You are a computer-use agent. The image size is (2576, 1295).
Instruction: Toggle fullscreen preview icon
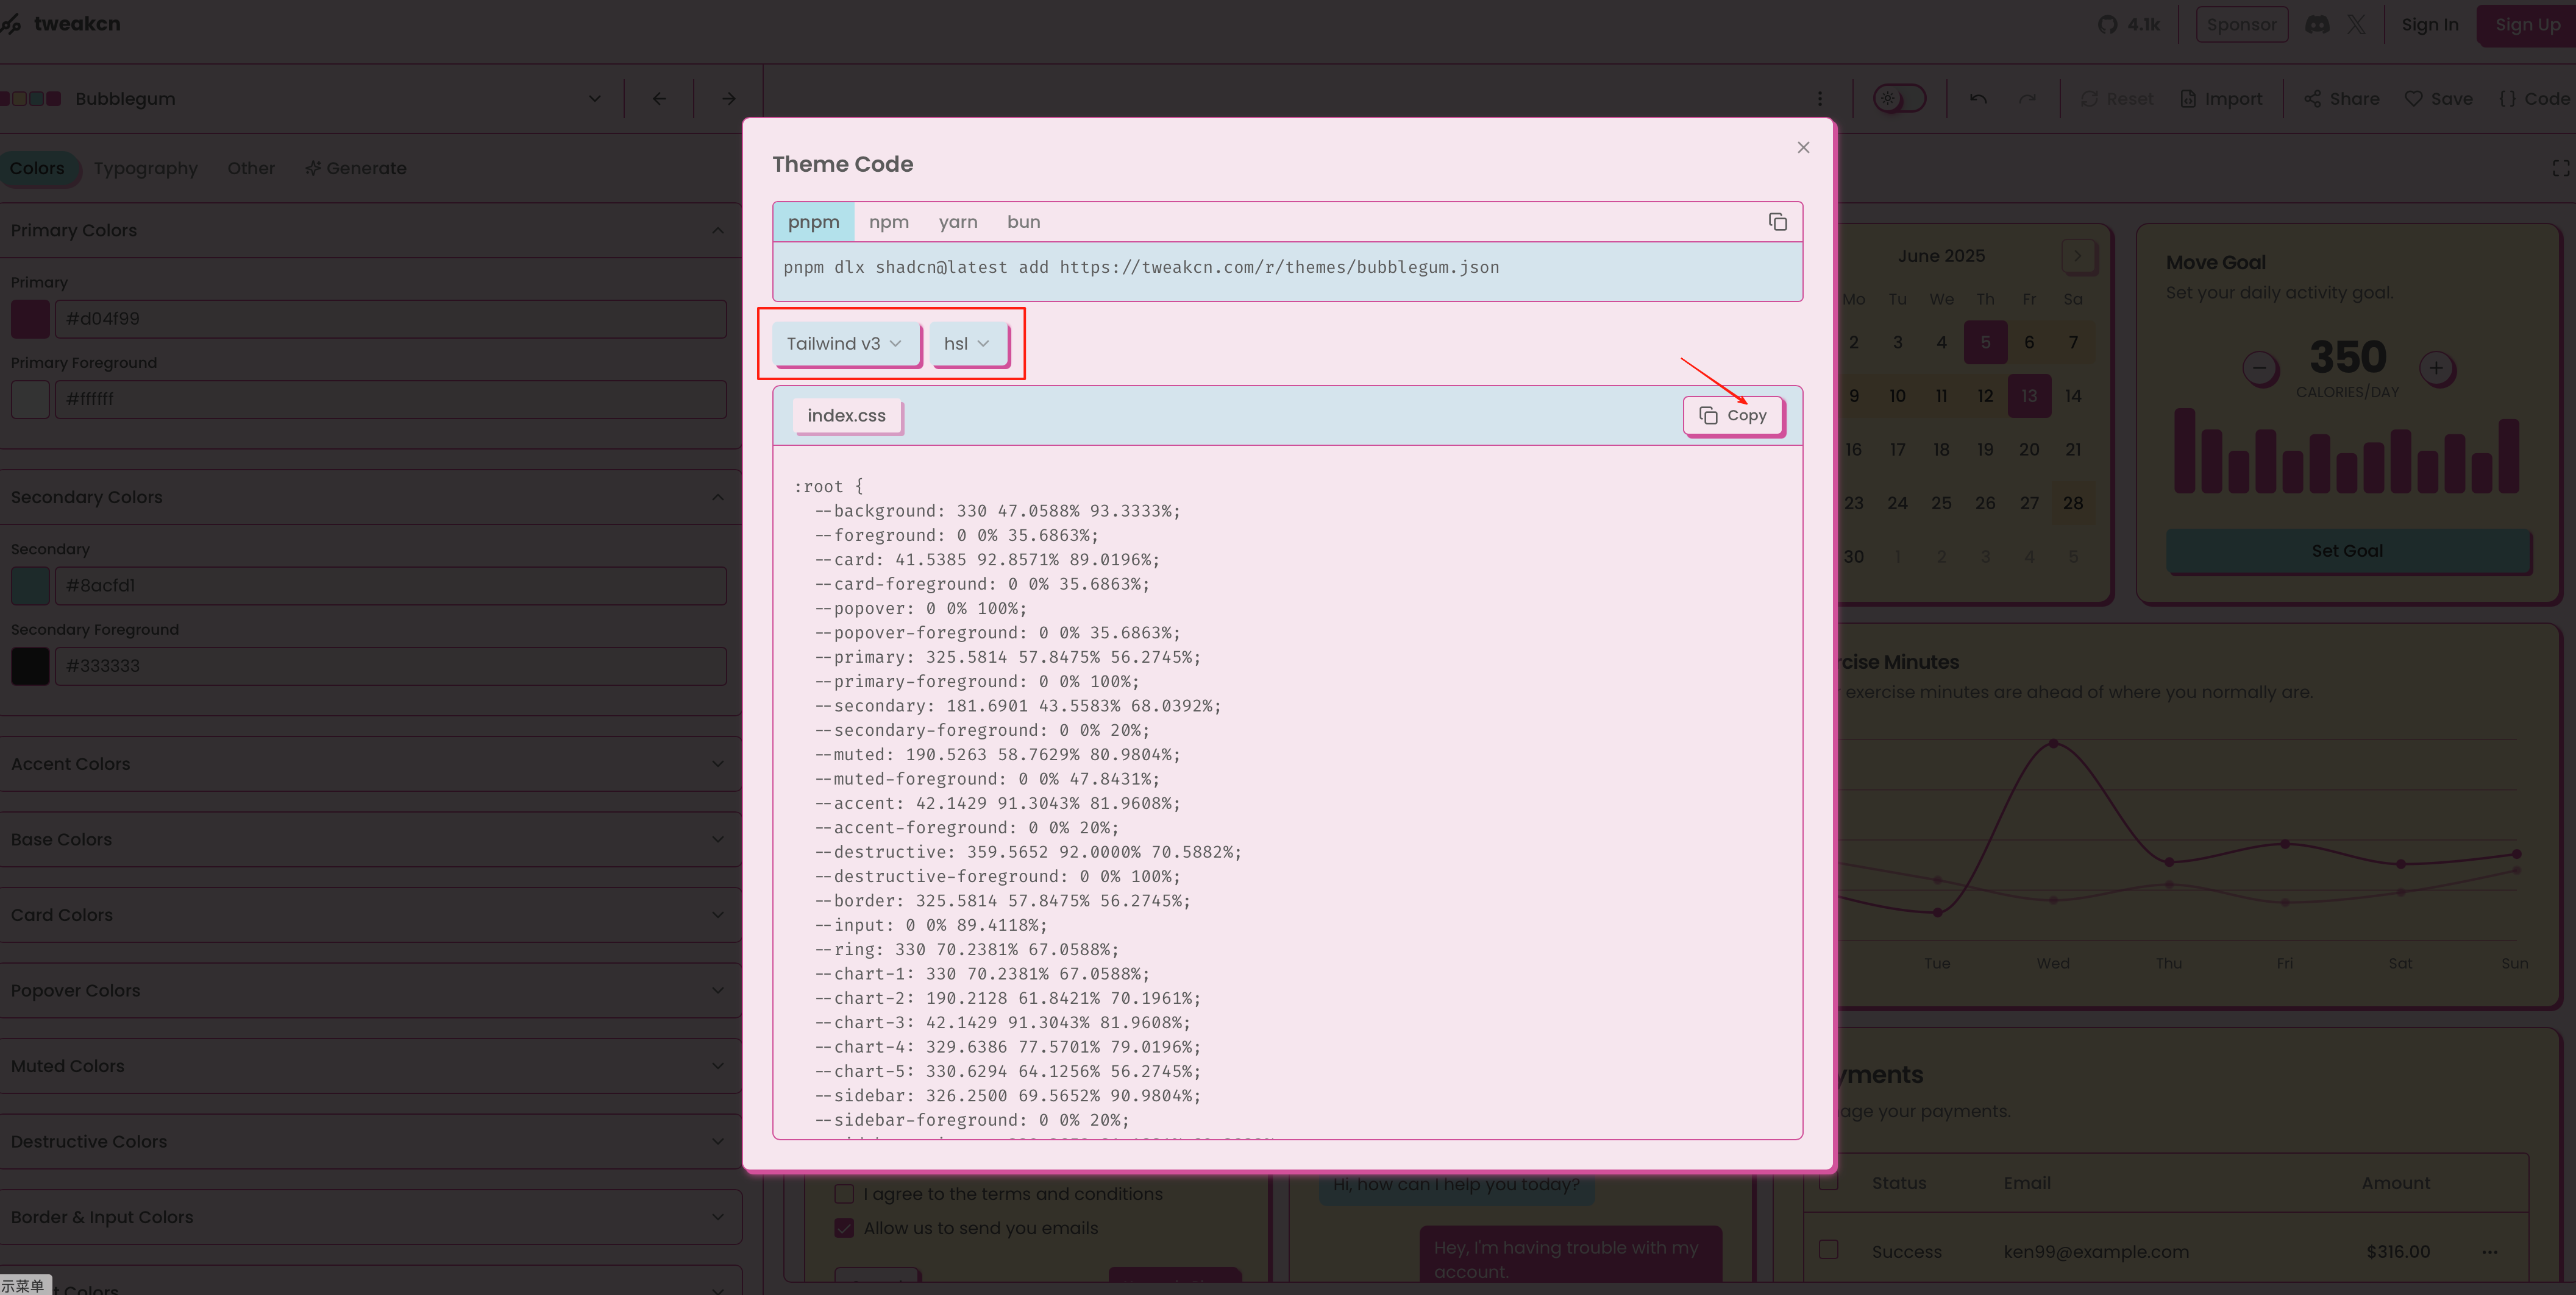coord(2560,168)
